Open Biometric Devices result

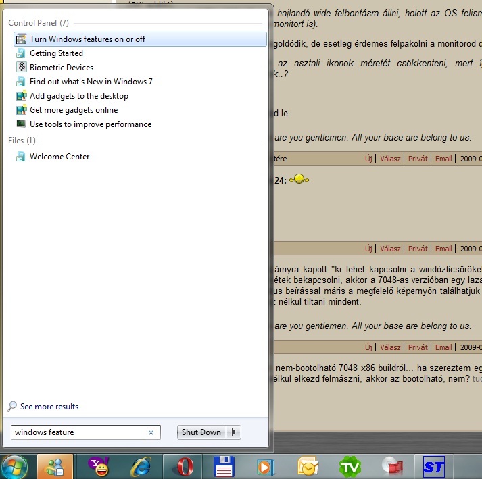point(62,68)
